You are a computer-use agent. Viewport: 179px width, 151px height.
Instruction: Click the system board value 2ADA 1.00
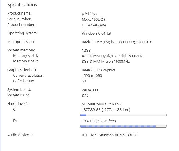coord(91,90)
